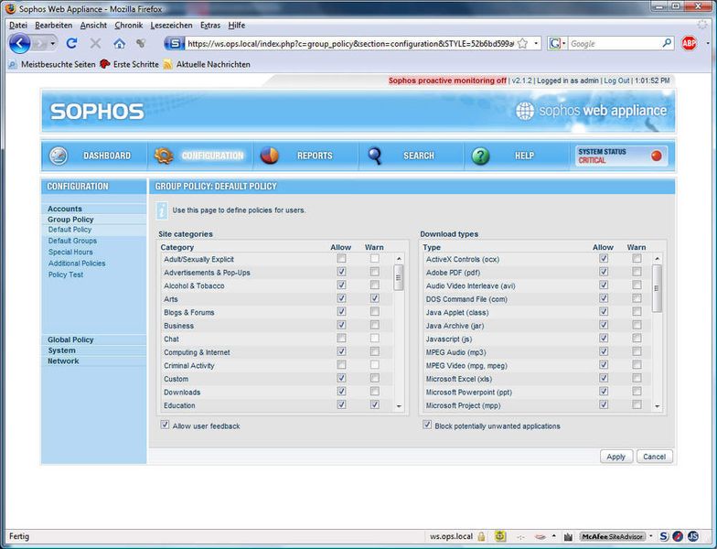Open the Chronik menu
Image resolution: width=717 pixels, height=549 pixels.
tap(128, 26)
